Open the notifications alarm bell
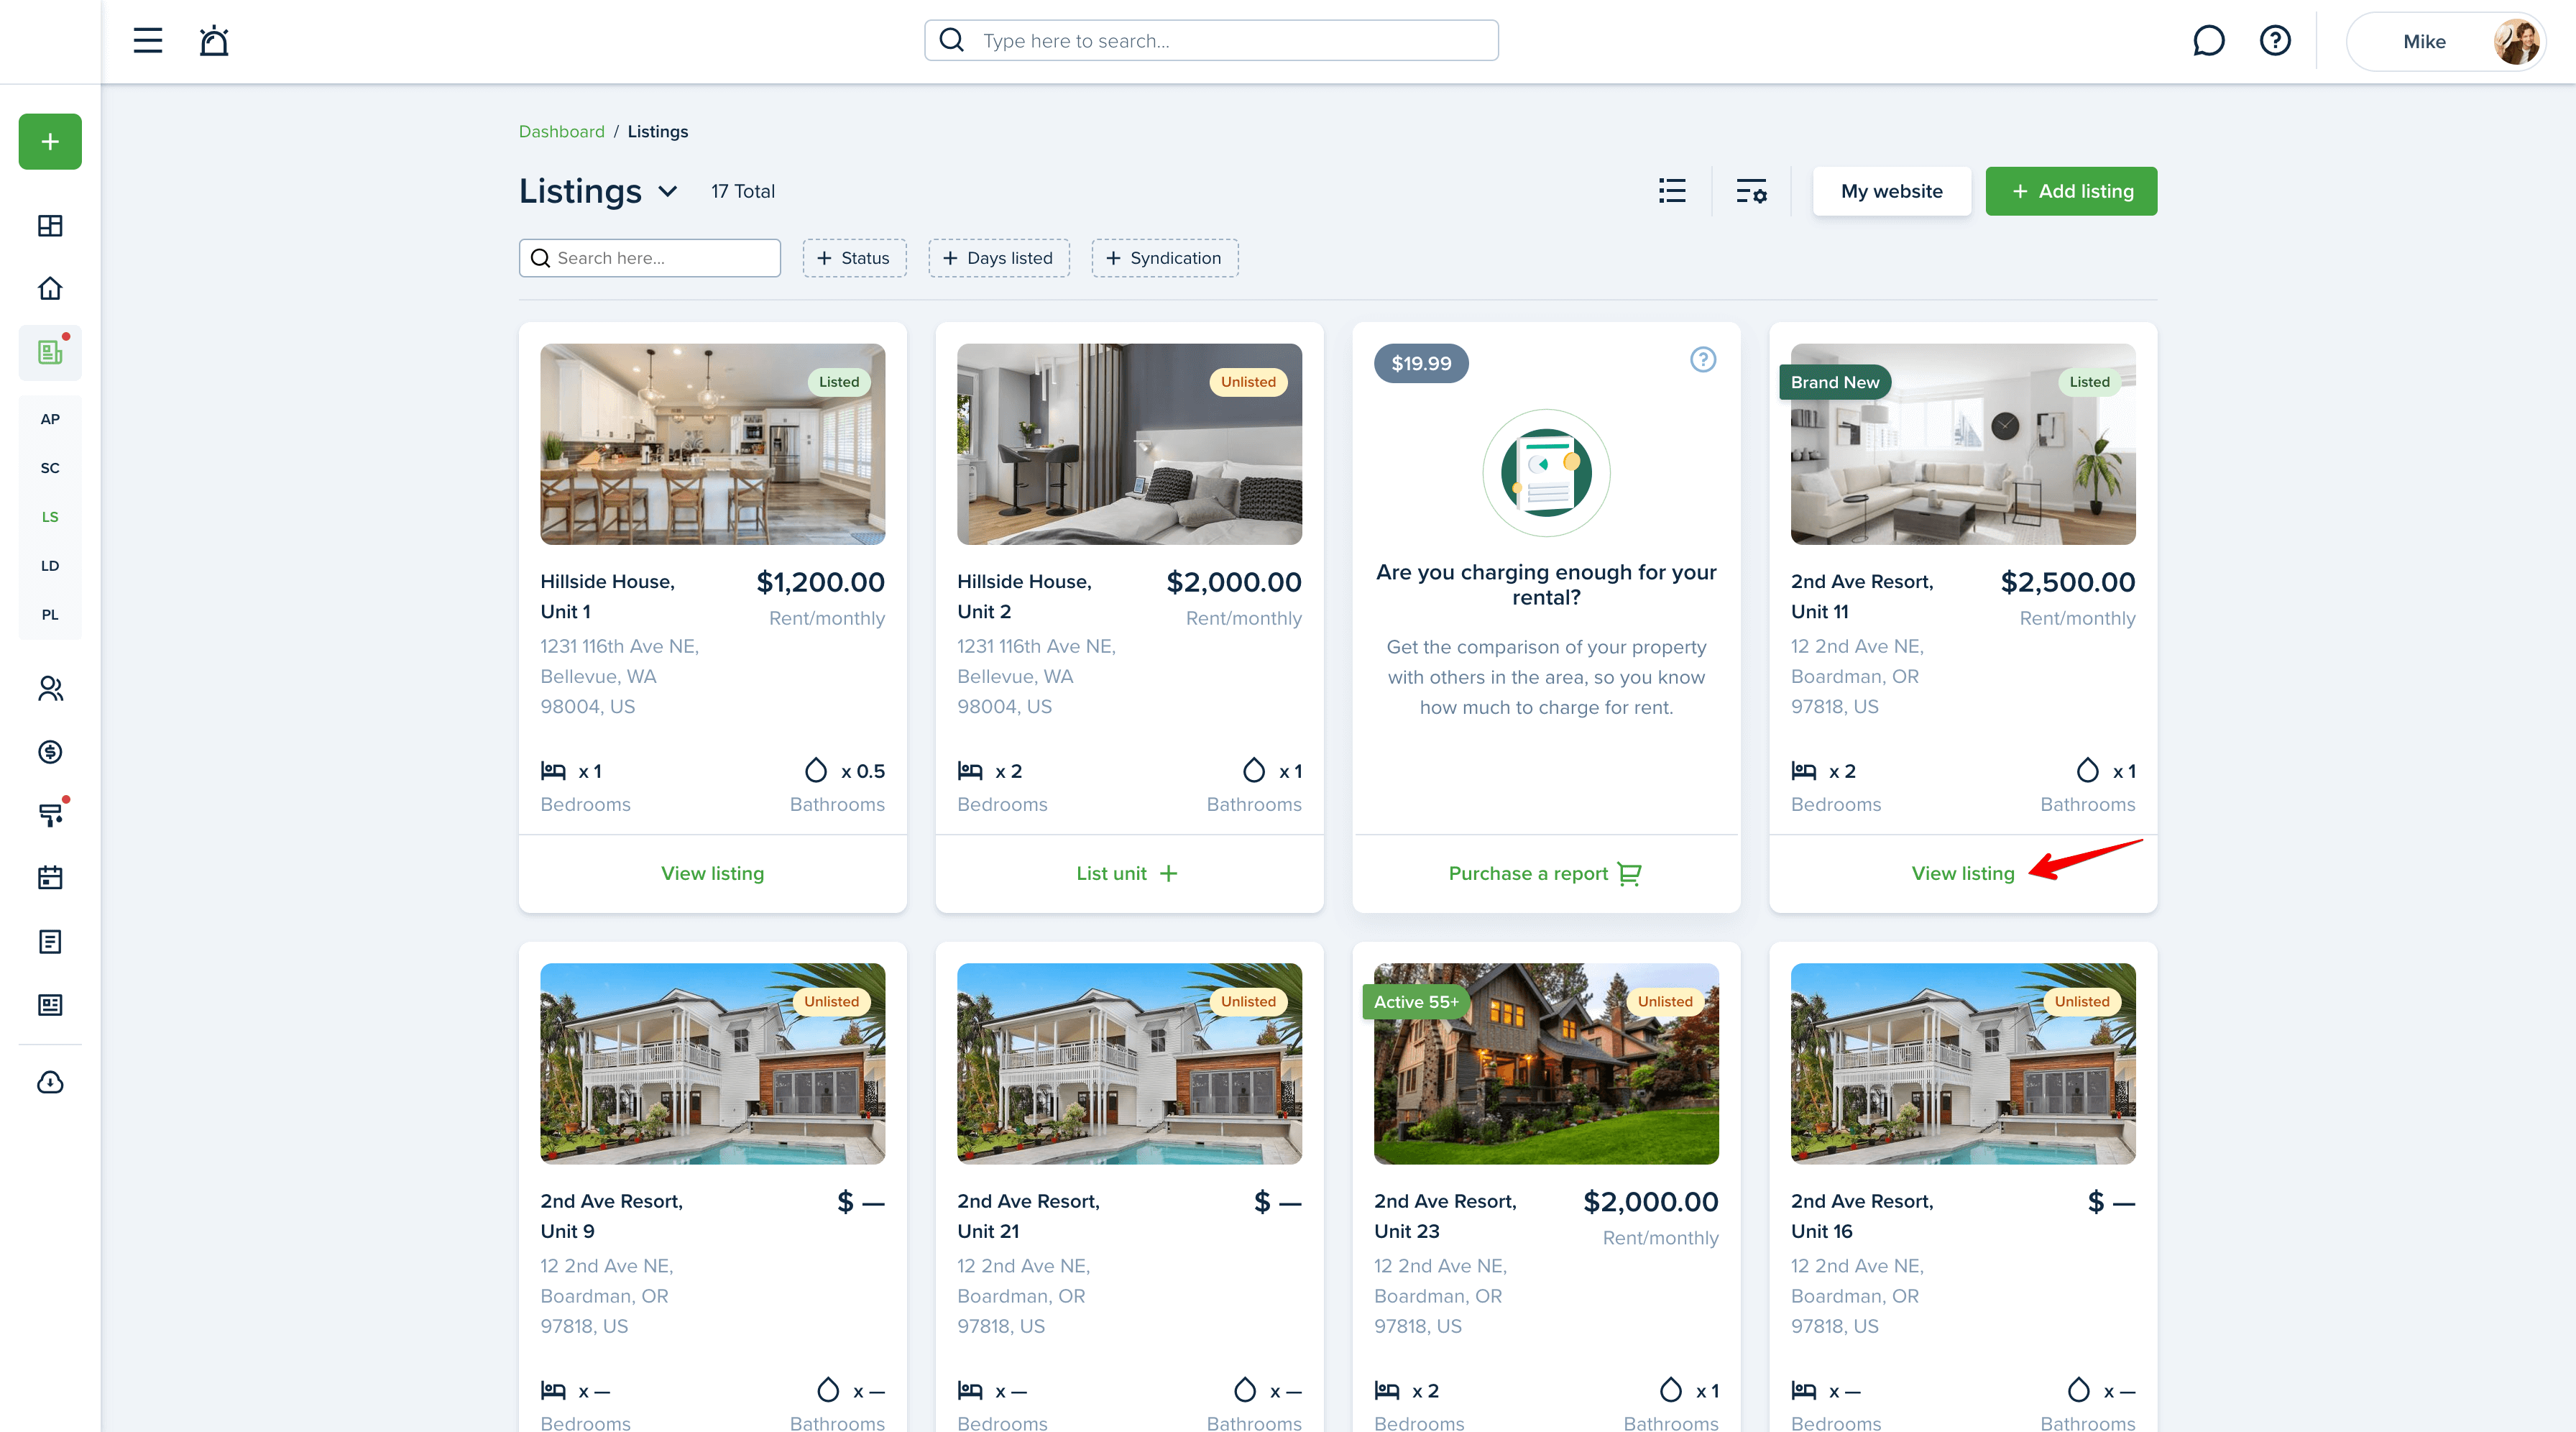The height and width of the screenshot is (1432, 2576). click(214, 41)
